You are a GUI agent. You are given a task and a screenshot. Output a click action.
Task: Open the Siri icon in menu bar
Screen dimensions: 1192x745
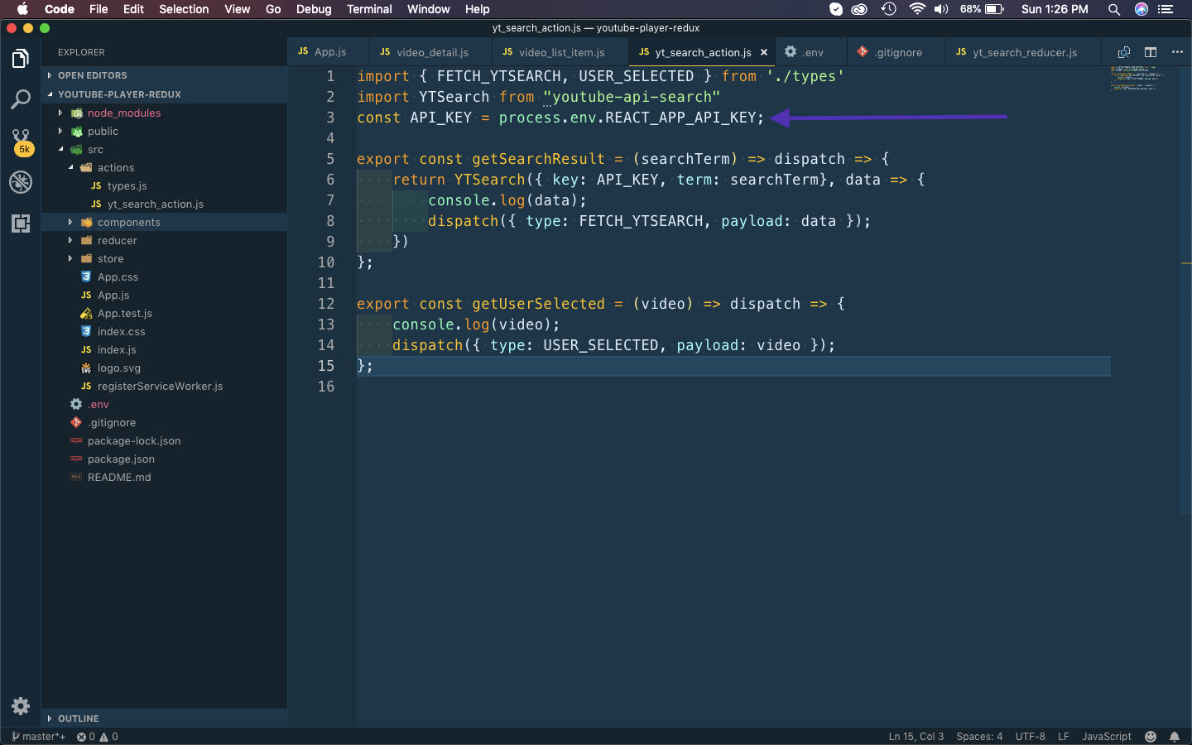pos(1142,9)
